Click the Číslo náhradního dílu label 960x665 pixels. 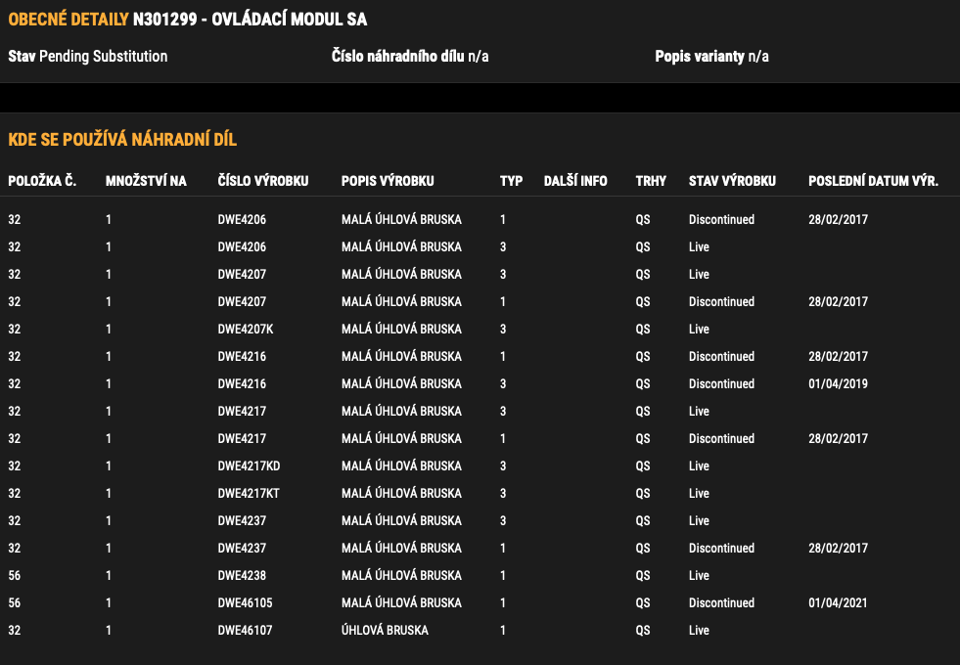coord(398,57)
